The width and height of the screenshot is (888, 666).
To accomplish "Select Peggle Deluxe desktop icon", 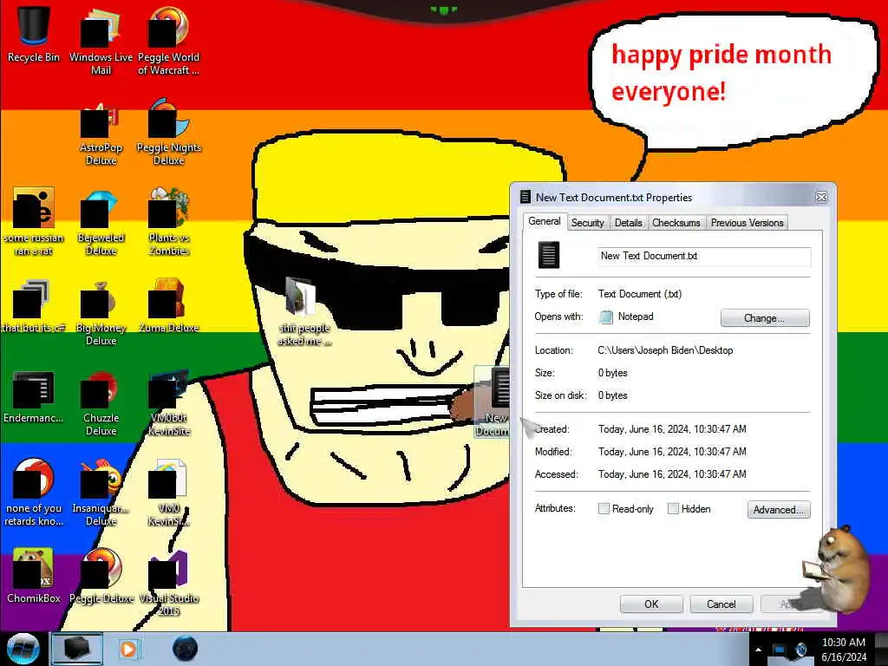I will (x=101, y=576).
